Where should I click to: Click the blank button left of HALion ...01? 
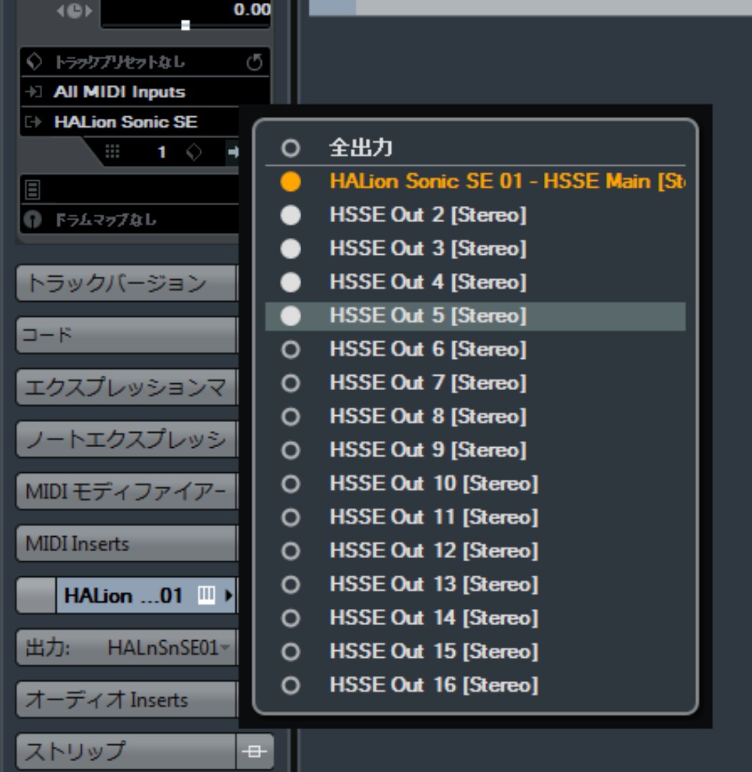[37, 595]
